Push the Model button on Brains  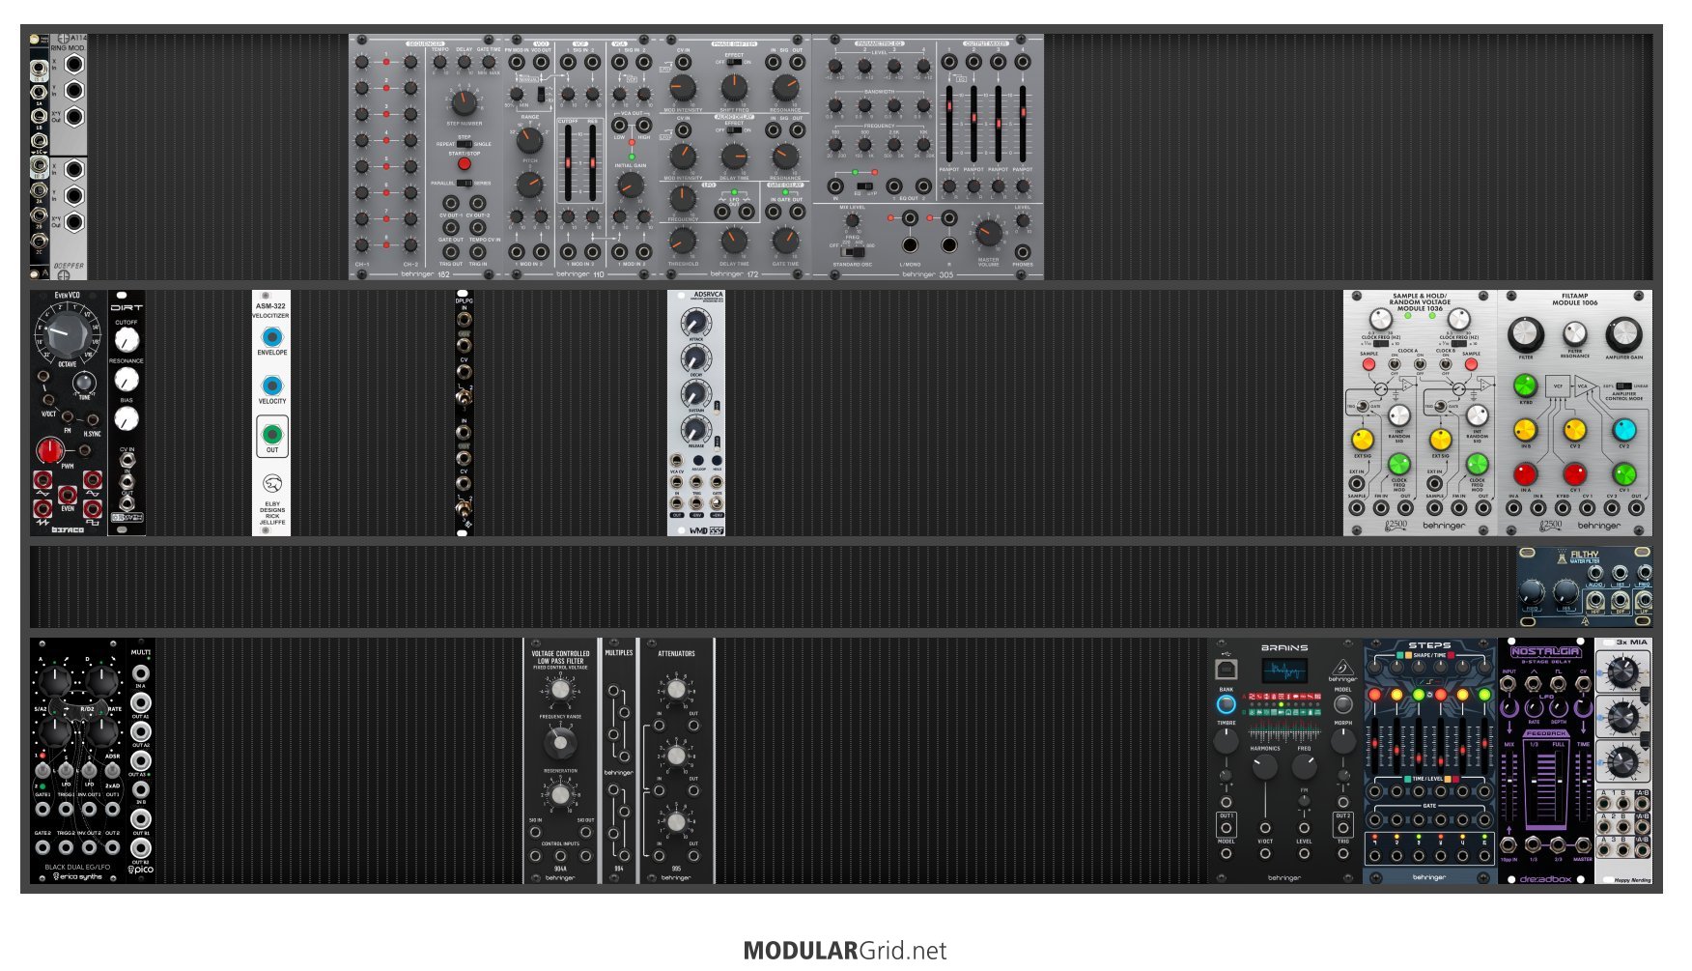click(x=1342, y=704)
